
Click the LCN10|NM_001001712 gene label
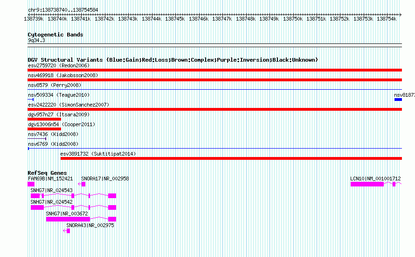(375, 179)
